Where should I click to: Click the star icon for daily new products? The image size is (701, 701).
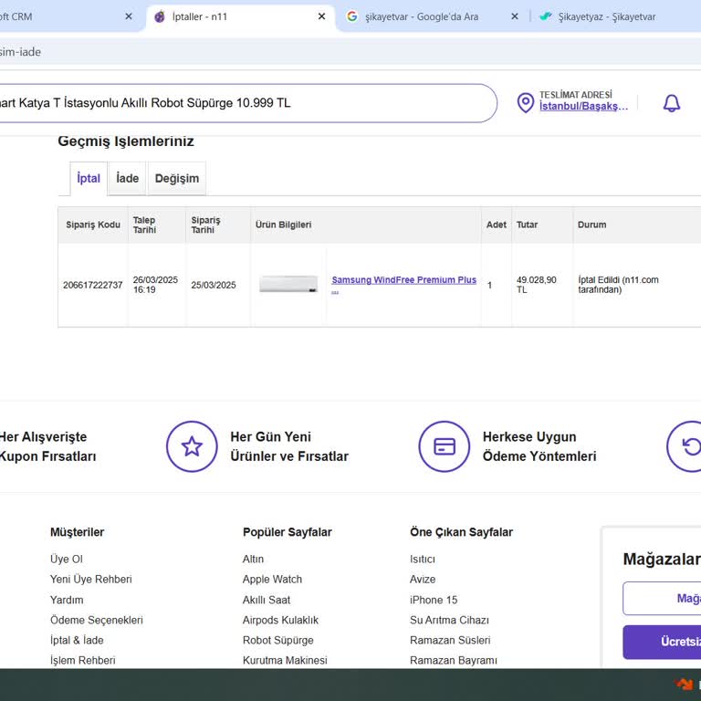(x=192, y=446)
